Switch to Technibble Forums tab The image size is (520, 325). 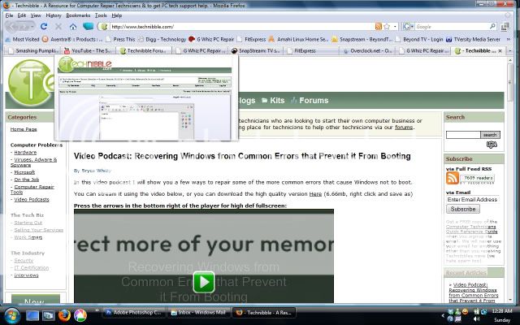tap(145, 50)
